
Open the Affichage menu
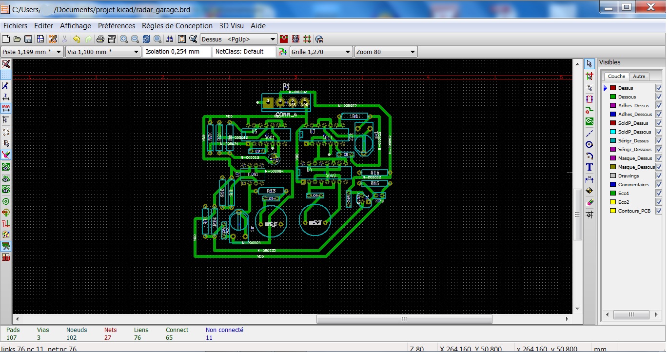[x=75, y=26]
